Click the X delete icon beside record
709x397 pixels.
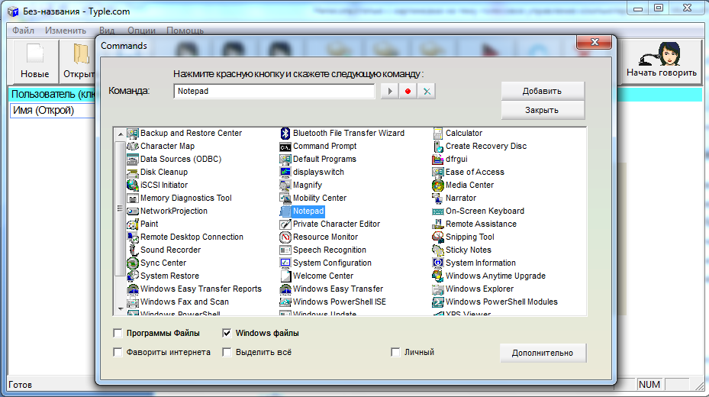(x=427, y=92)
